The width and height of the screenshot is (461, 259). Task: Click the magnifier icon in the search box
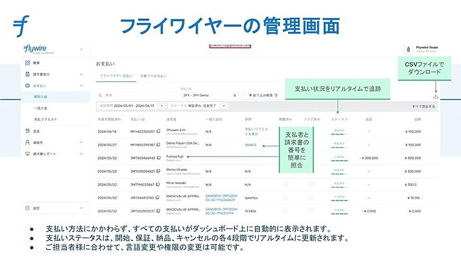tap(100, 96)
